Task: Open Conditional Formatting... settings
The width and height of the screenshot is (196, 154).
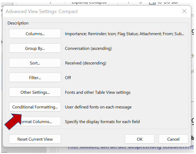Action: 35,107
